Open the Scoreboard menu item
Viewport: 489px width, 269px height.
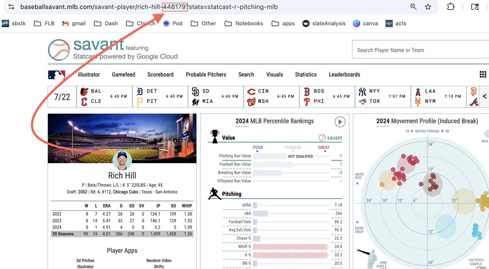pyautogui.click(x=161, y=74)
